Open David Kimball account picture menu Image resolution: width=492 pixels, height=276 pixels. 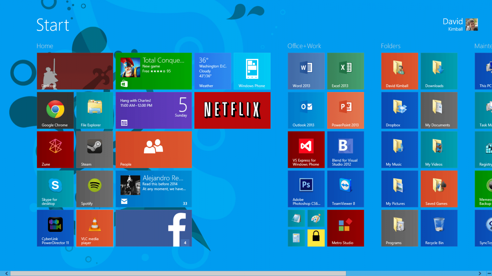tap(471, 25)
